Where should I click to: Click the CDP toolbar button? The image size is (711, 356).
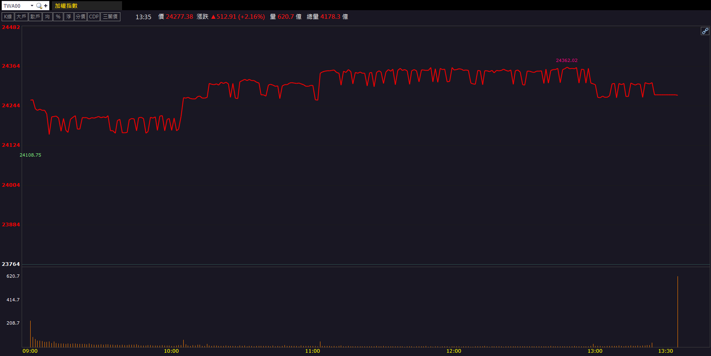(94, 17)
